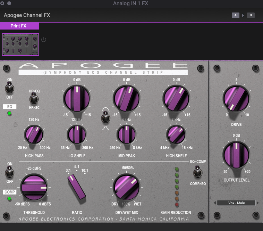This screenshot has width=263, height=231.
Task: Click the Mid Peak gain knob
Action: click(127, 99)
